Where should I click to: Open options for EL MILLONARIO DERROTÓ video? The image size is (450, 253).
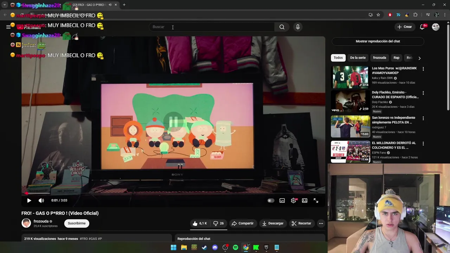(423, 144)
